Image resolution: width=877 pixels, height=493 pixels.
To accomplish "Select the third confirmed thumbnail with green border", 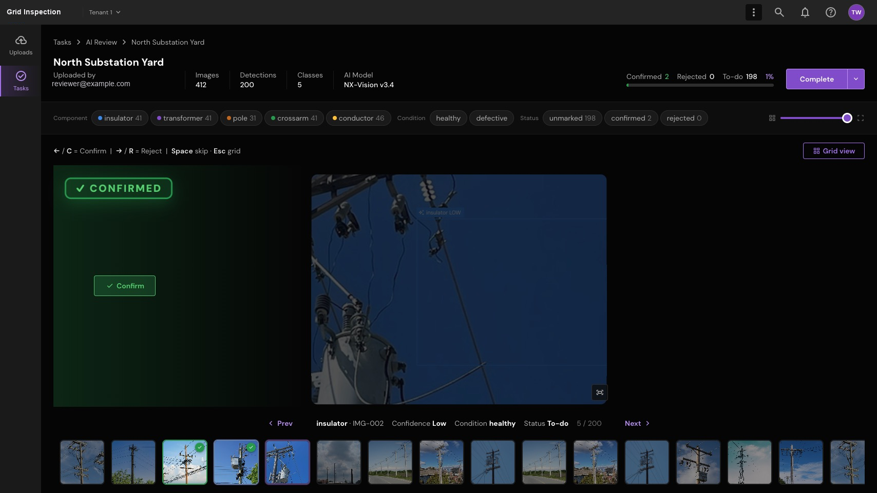I will [x=185, y=462].
